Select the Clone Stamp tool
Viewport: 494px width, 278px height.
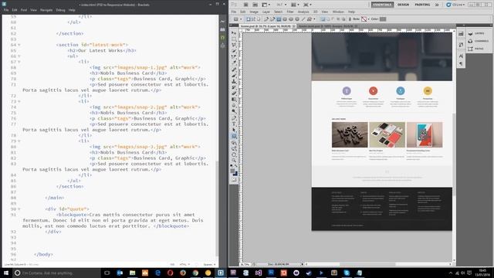tap(234, 82)
